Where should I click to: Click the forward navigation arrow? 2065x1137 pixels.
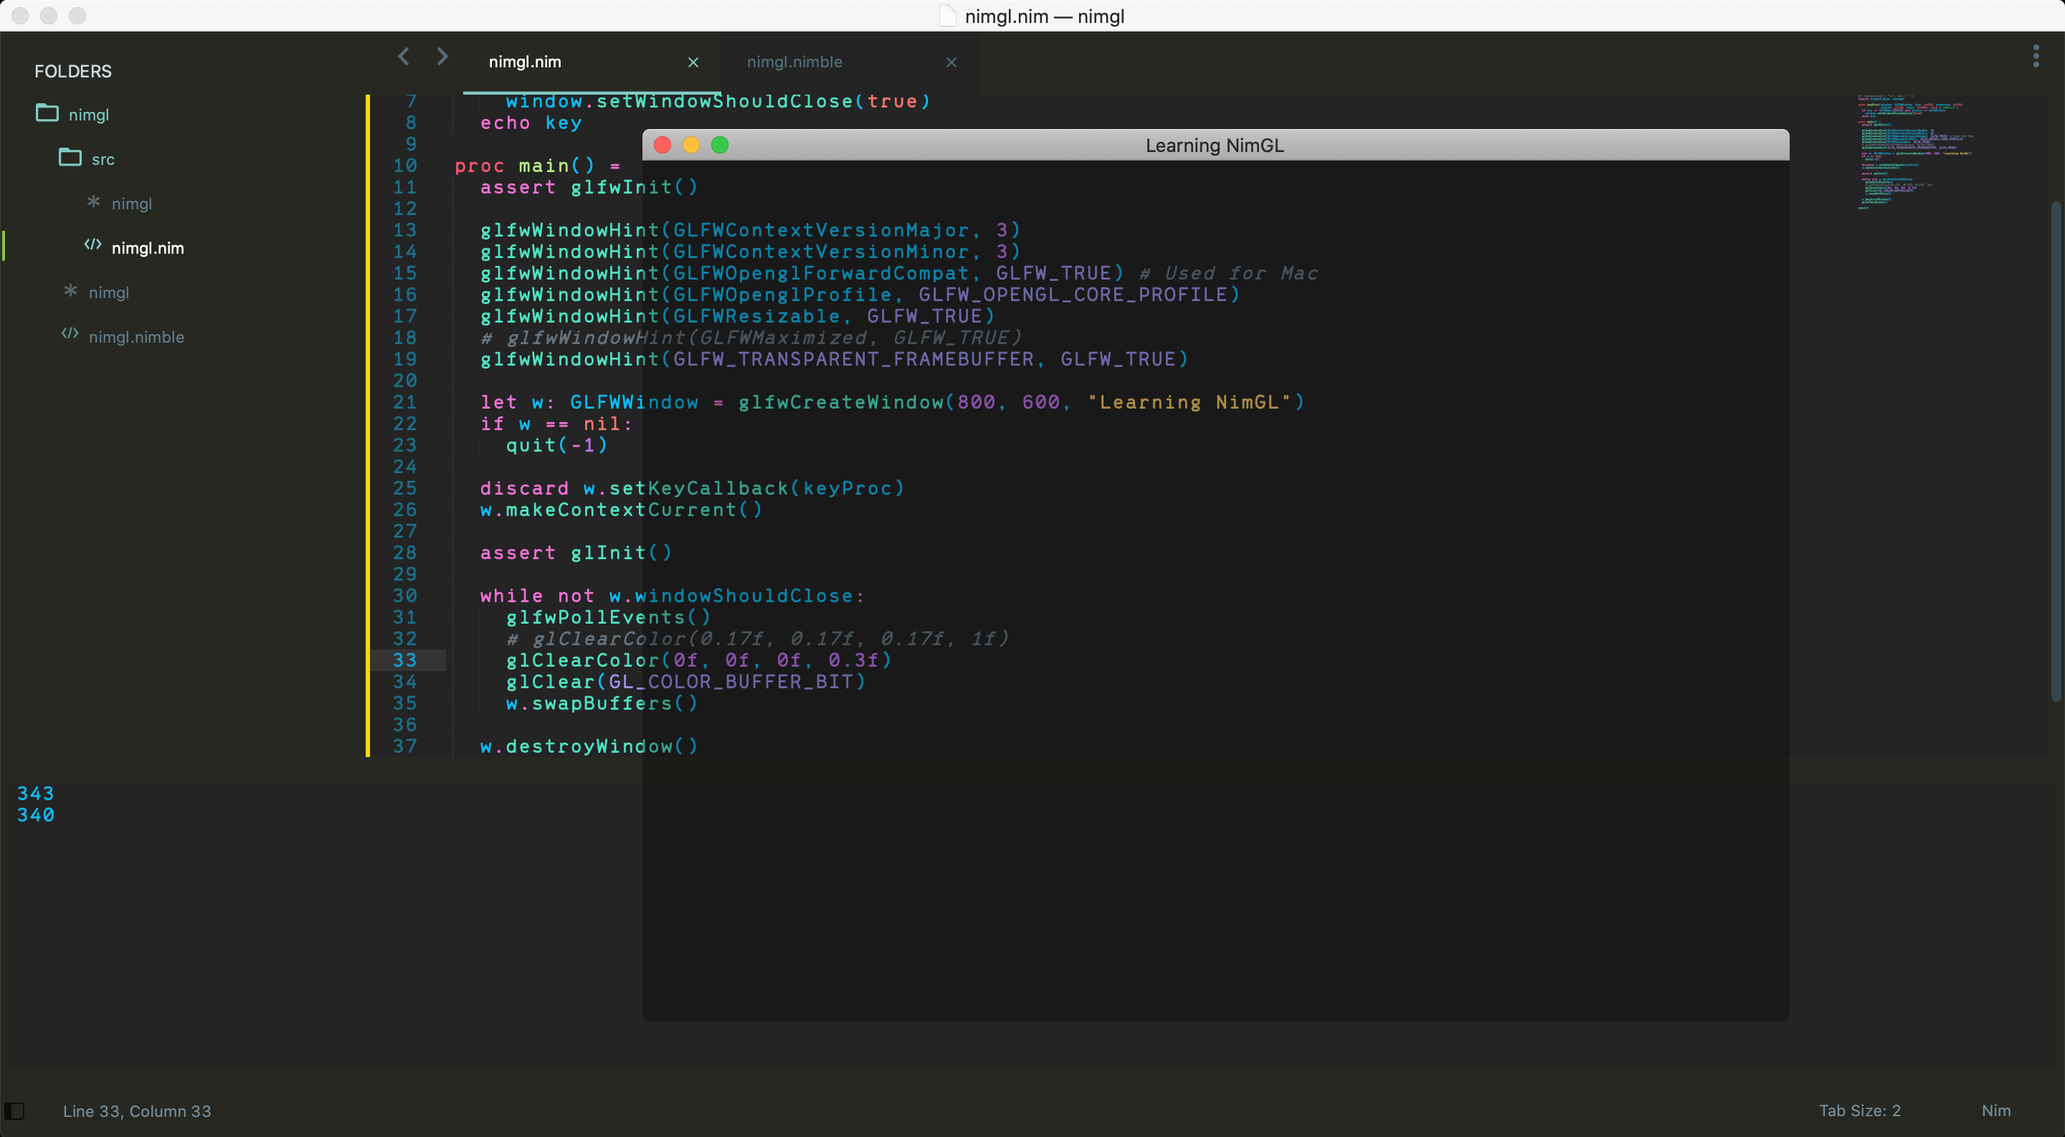(x=442, y=56)
